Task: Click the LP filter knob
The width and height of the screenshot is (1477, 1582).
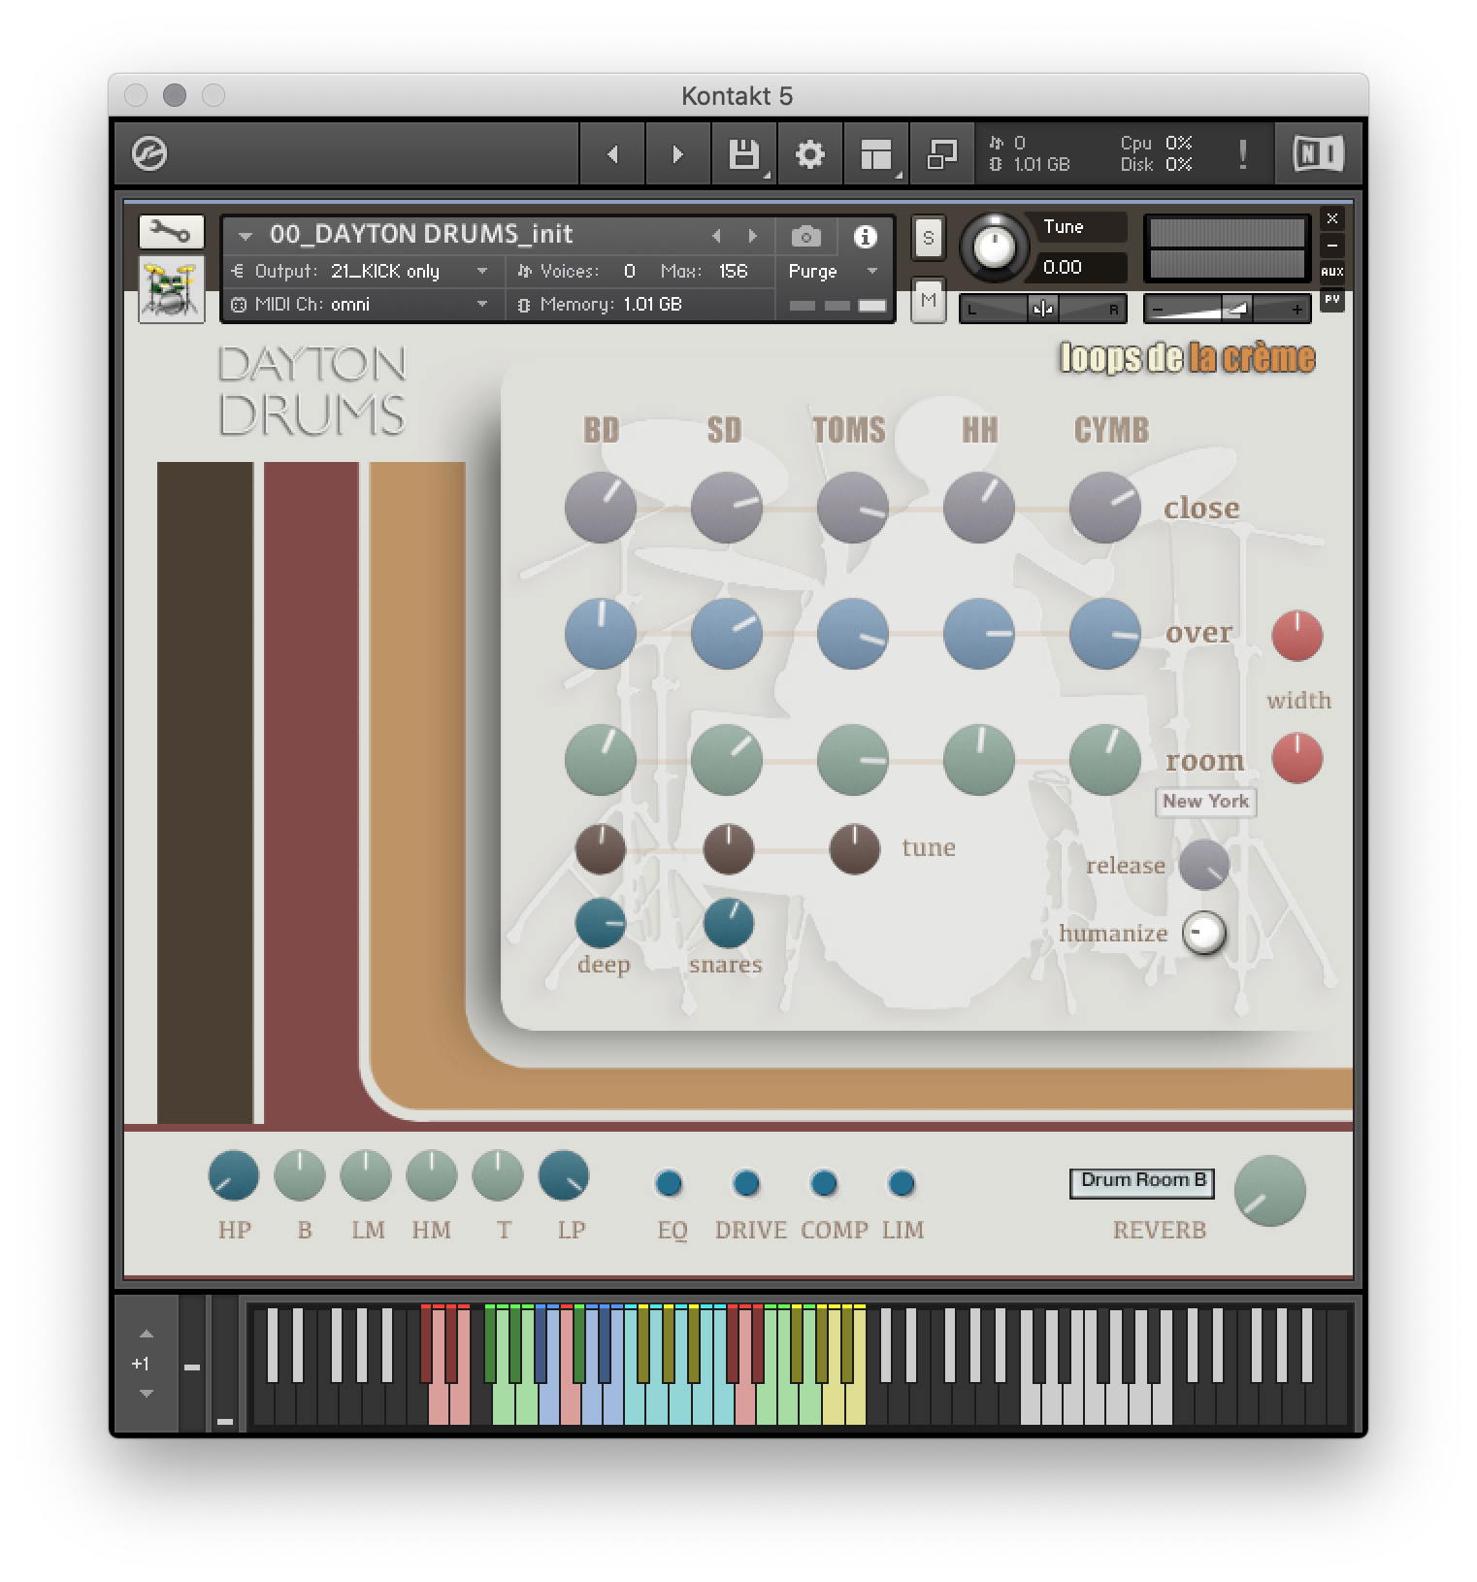Action: click(x=564, y=1175)
